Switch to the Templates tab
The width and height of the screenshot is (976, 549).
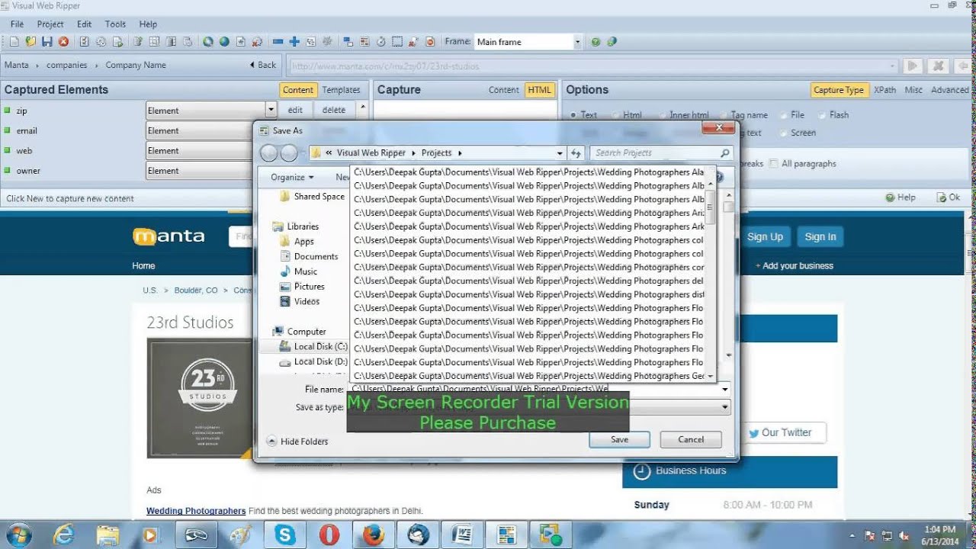[341, 90]
